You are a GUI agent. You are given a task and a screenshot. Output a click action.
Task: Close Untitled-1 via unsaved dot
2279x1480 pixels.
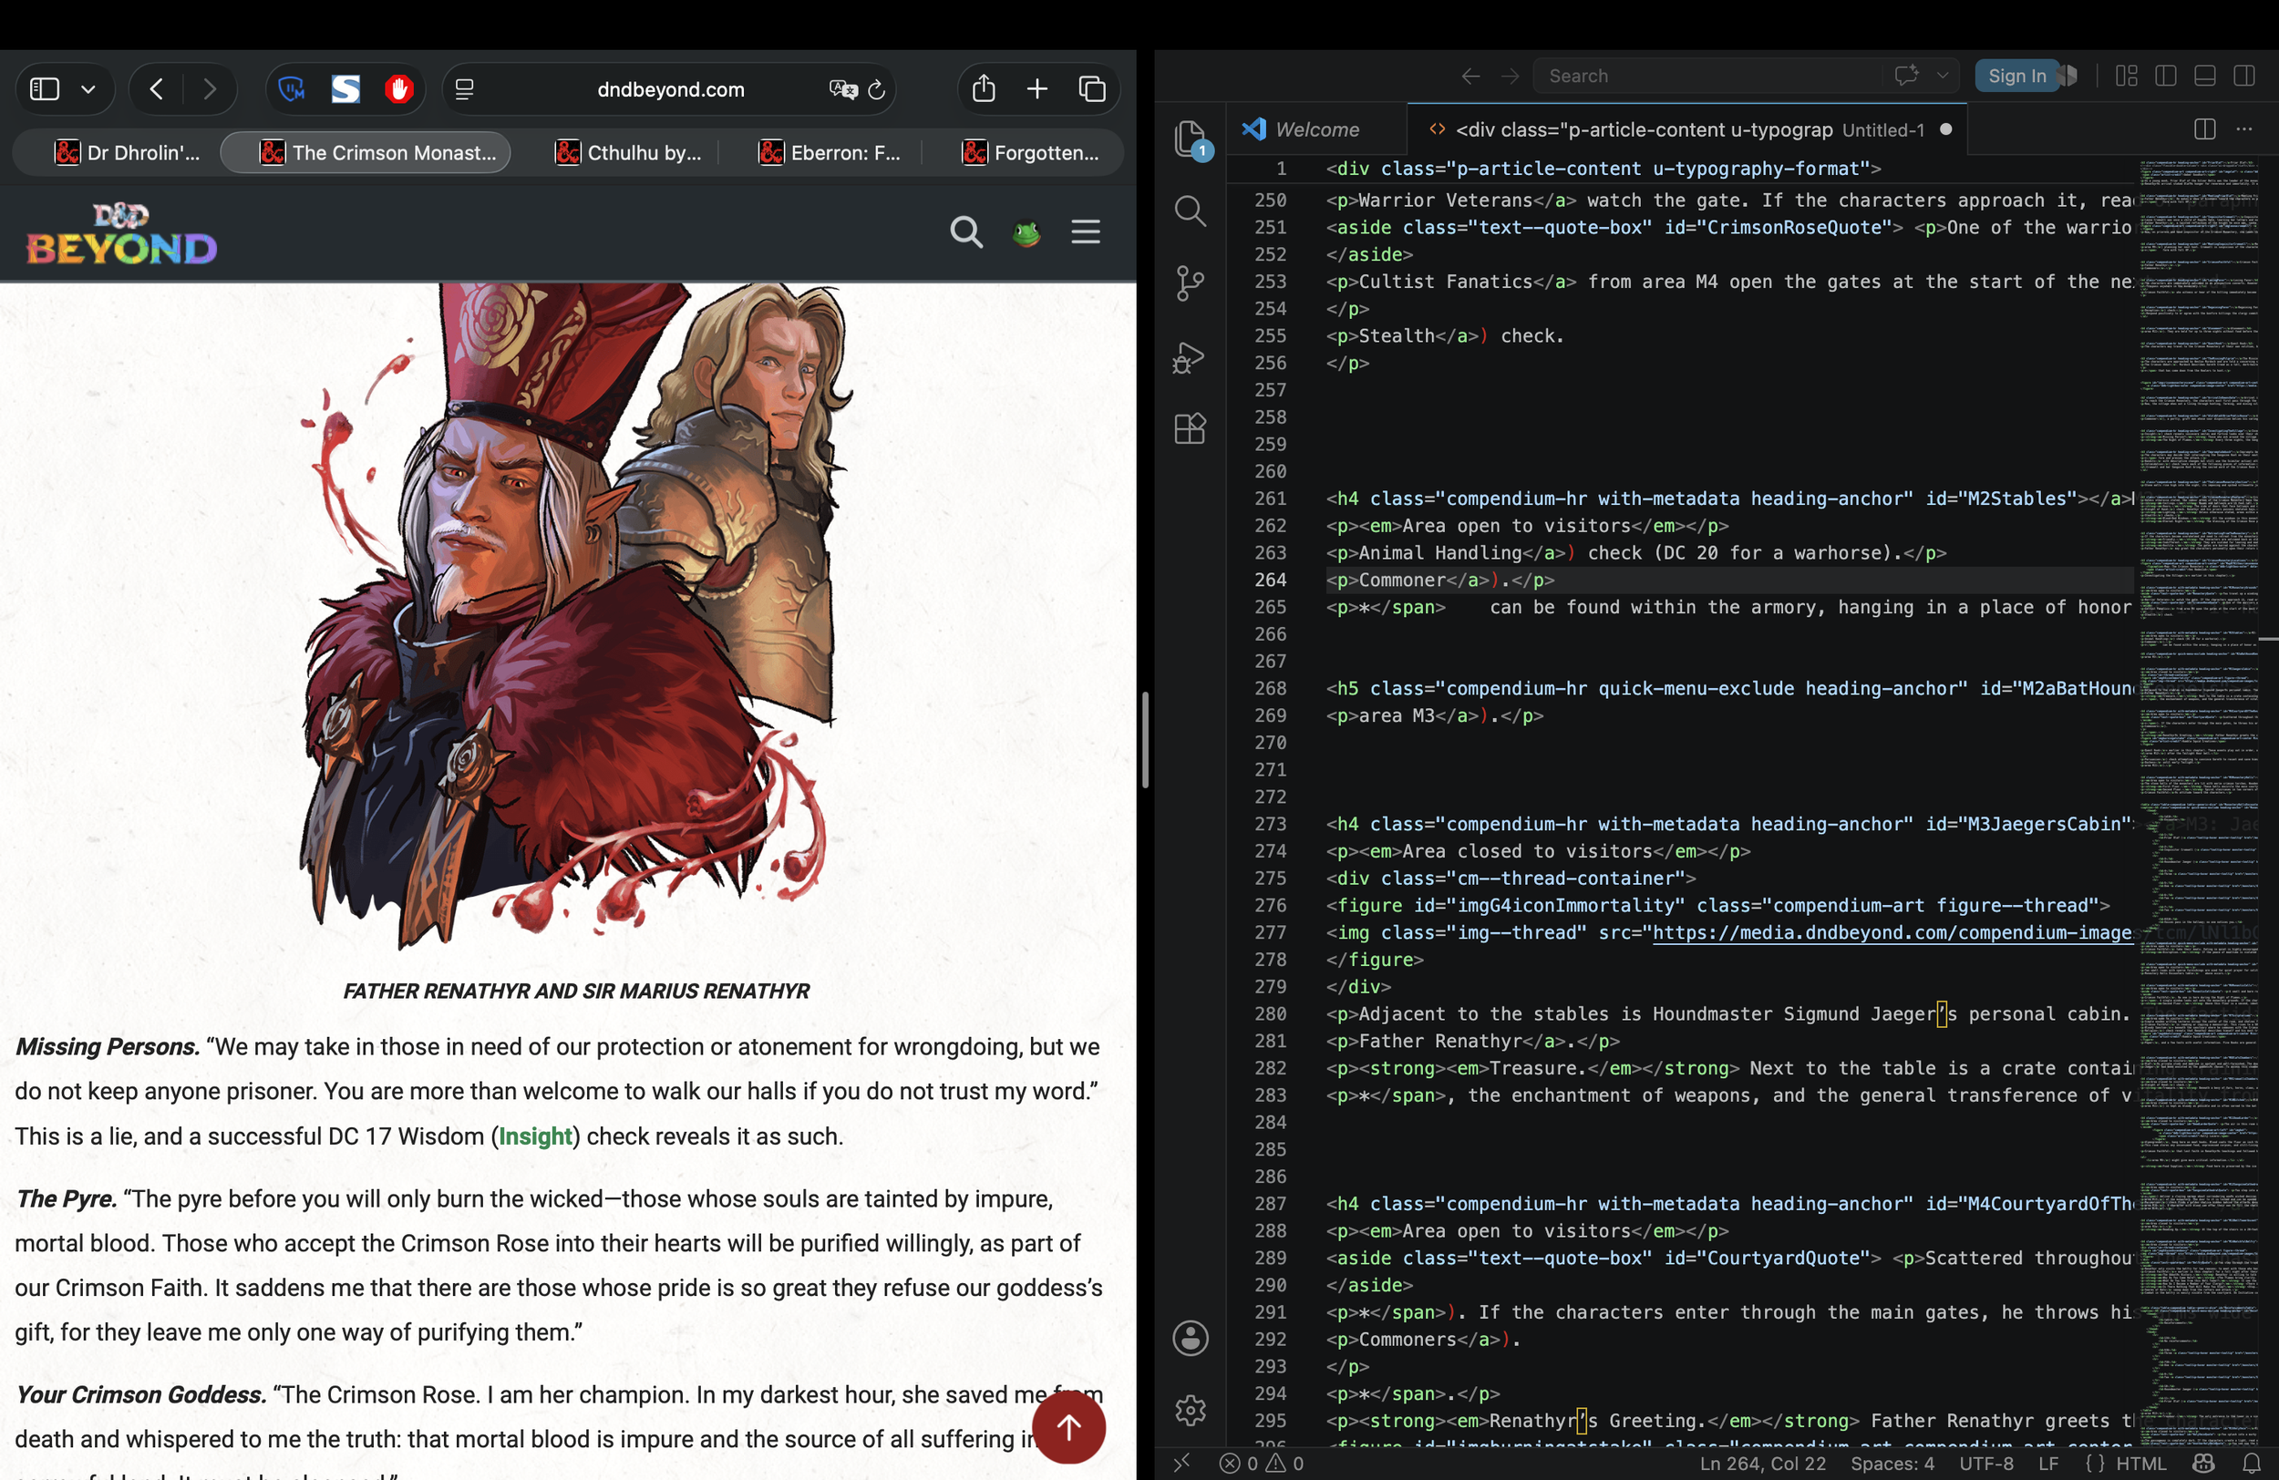pyautogui.click(x=1945, y=129)
